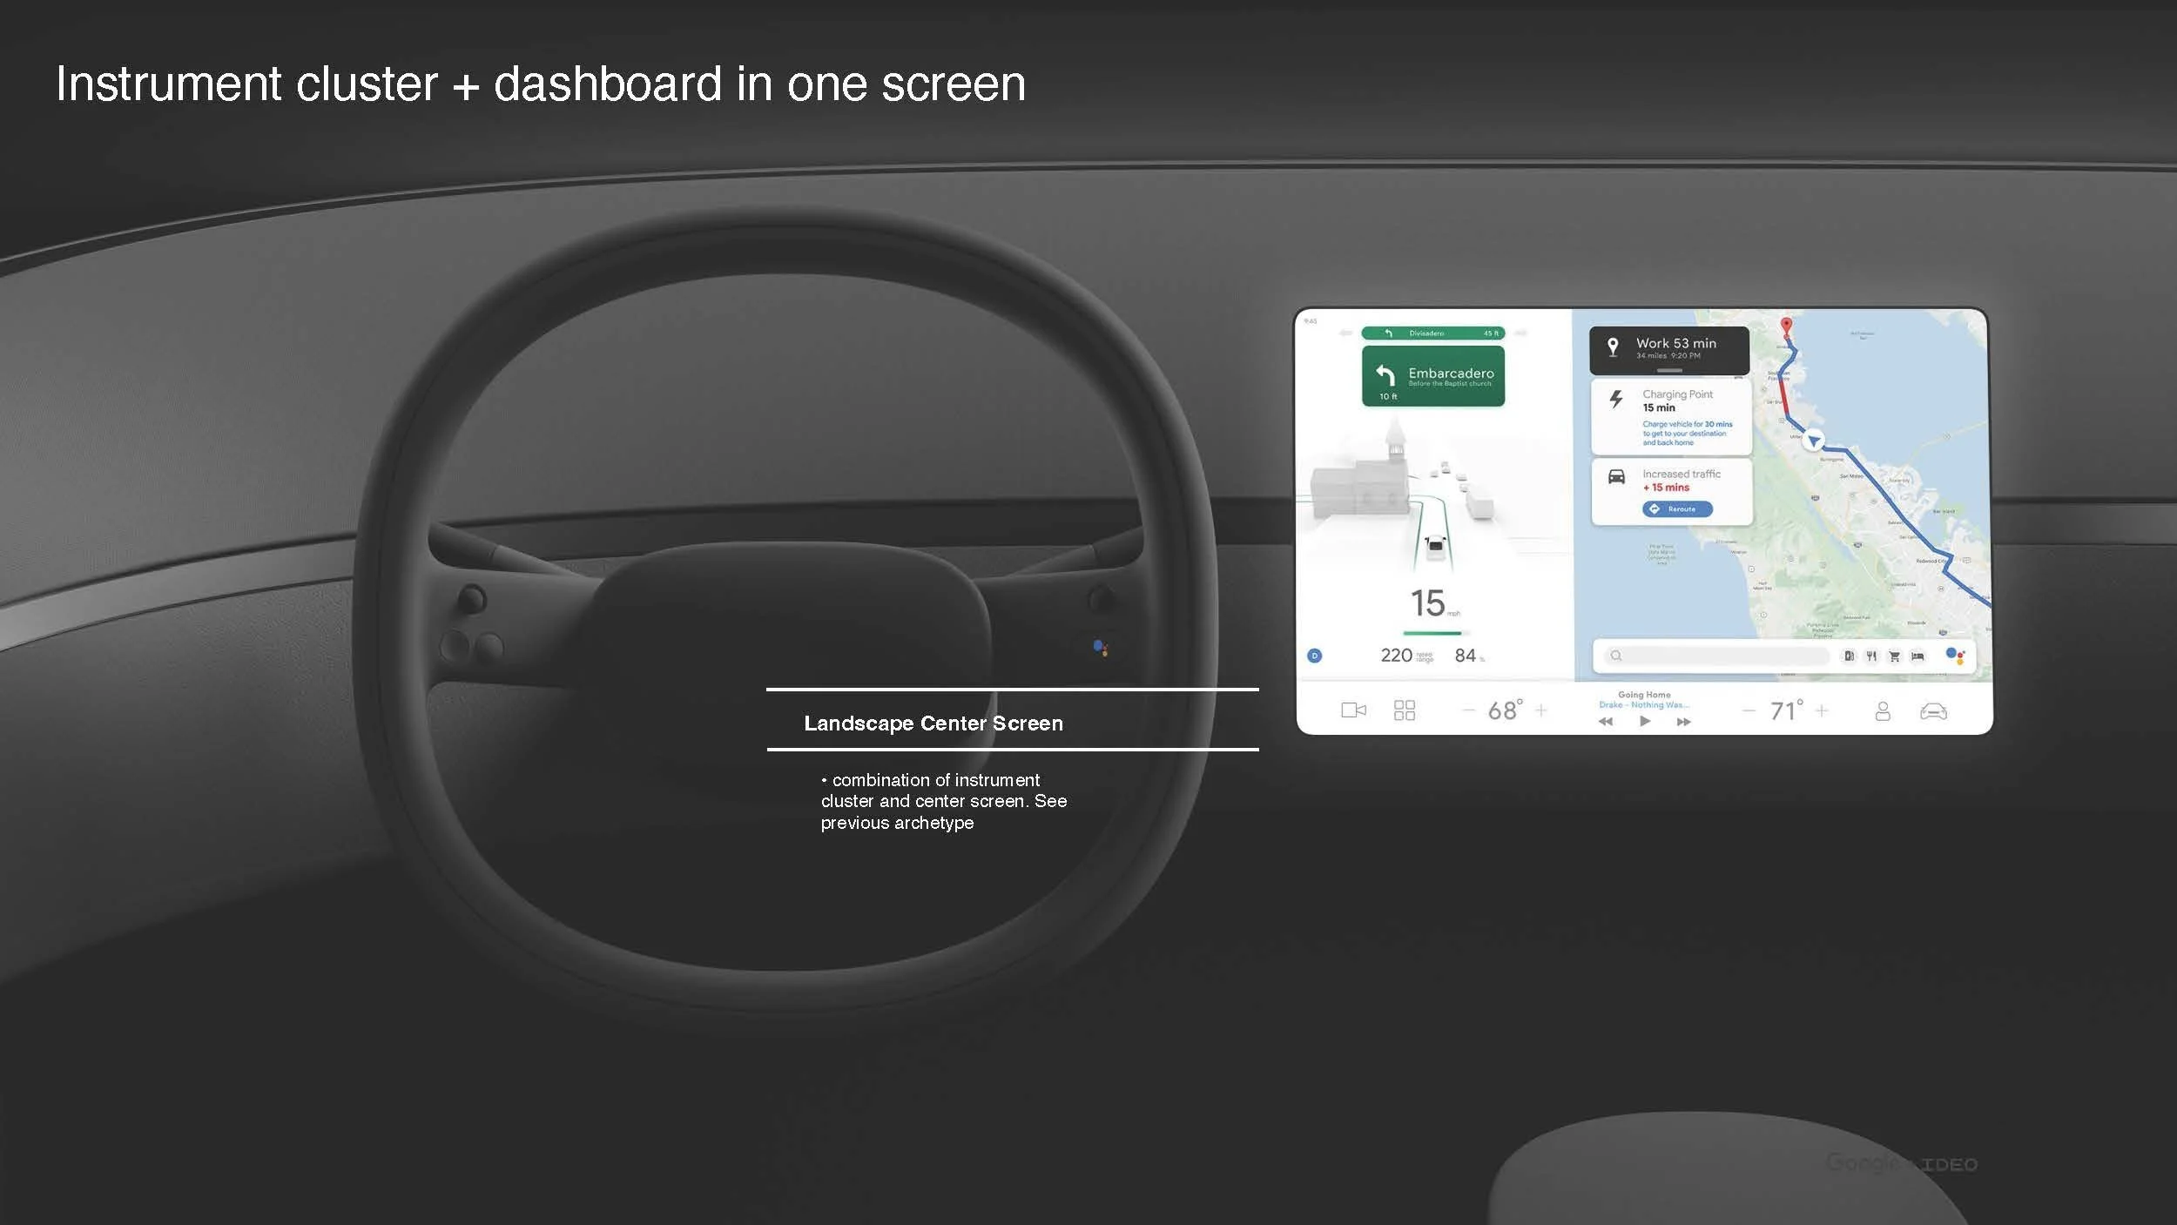This screenshot has height=1225, width=2177.
Task: Rewind to the previous track
Action: click(1606, 722)
